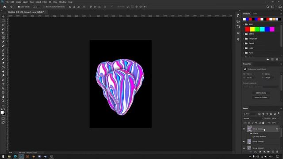Select the Eraser tool
Screen dimensions: 283x159
3,63
